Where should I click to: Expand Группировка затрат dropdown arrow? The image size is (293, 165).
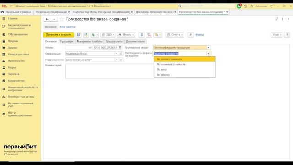point(208,48)
